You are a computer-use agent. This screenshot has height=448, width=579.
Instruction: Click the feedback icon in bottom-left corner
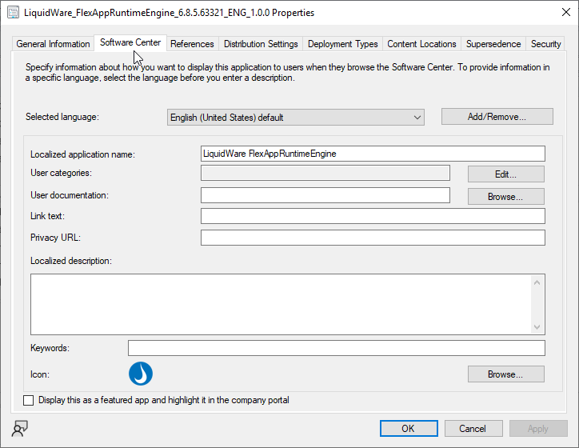coord(20,427)
